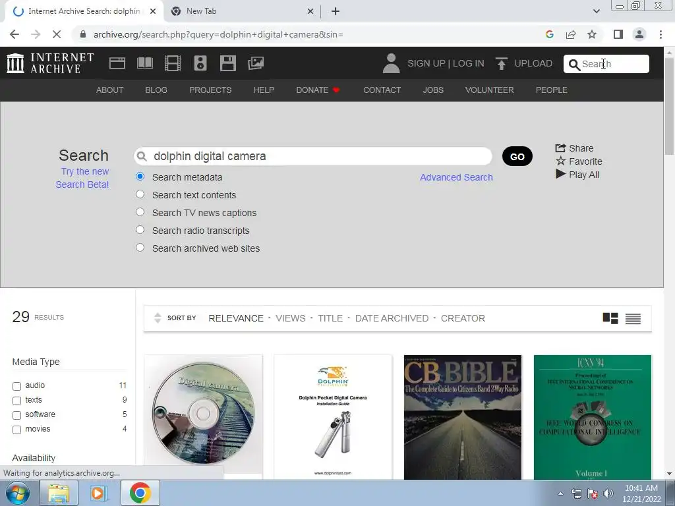Go back to the previous page
675x506 pixels.
tap(15, 34)
